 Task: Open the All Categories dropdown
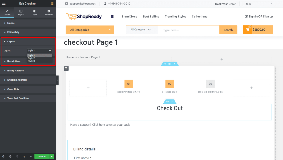pos(90,30)
